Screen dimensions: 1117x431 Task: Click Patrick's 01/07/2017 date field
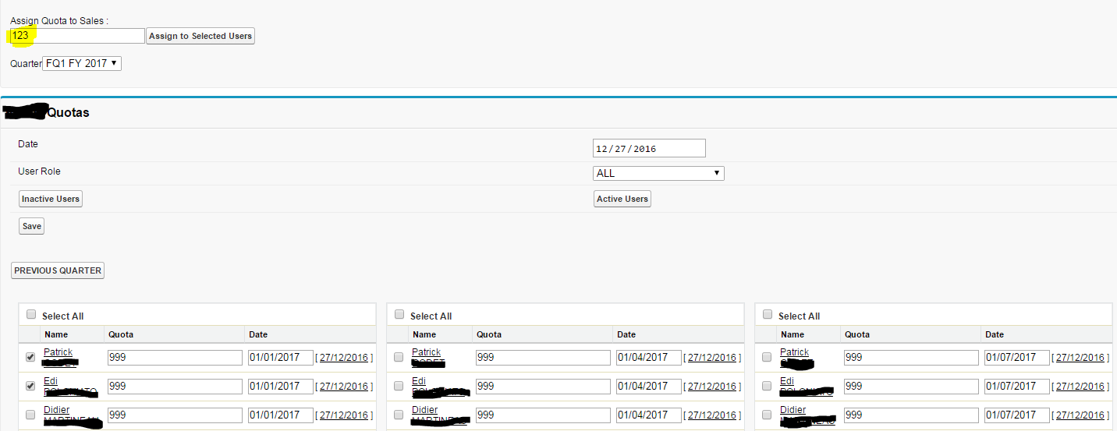(x=1017, y=358)
